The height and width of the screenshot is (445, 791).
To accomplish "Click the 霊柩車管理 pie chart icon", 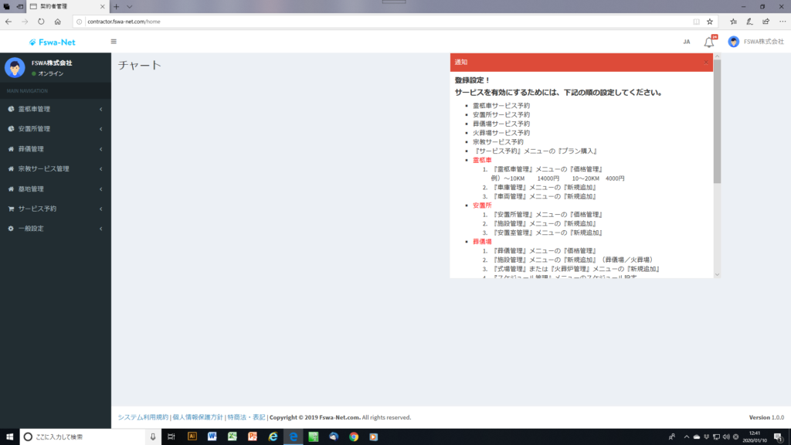I will pos(11,109).
